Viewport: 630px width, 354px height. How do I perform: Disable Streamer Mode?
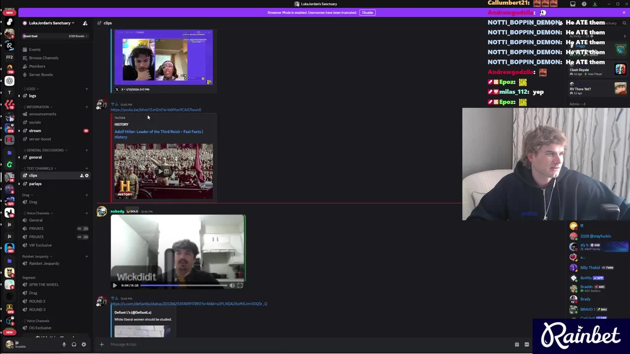[367, 13]
